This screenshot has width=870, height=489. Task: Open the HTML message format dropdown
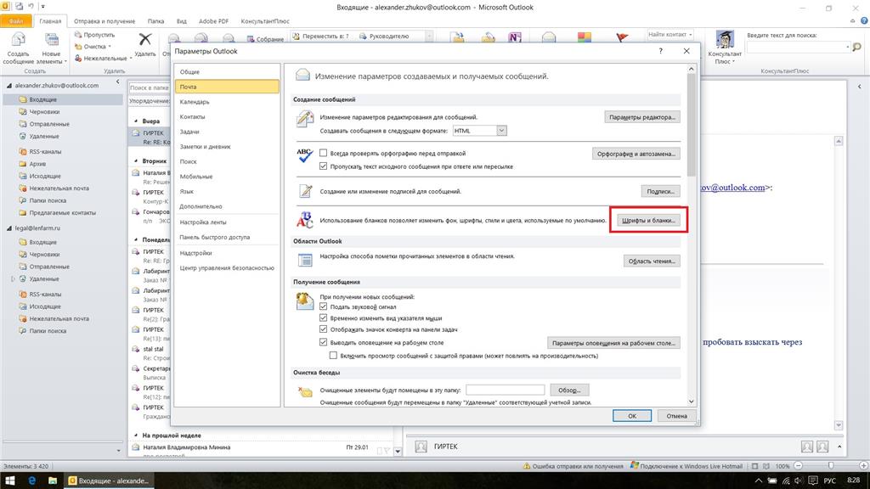tap(501, 131)
